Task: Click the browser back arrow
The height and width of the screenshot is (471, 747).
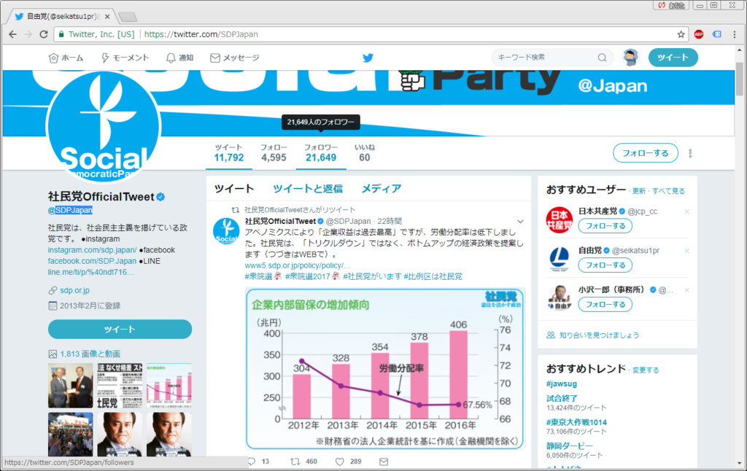Action: (13, 34)
